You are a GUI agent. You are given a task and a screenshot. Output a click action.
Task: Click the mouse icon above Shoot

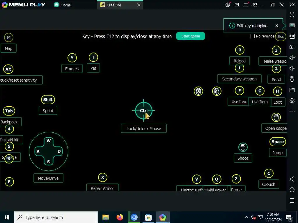[243, 147]
